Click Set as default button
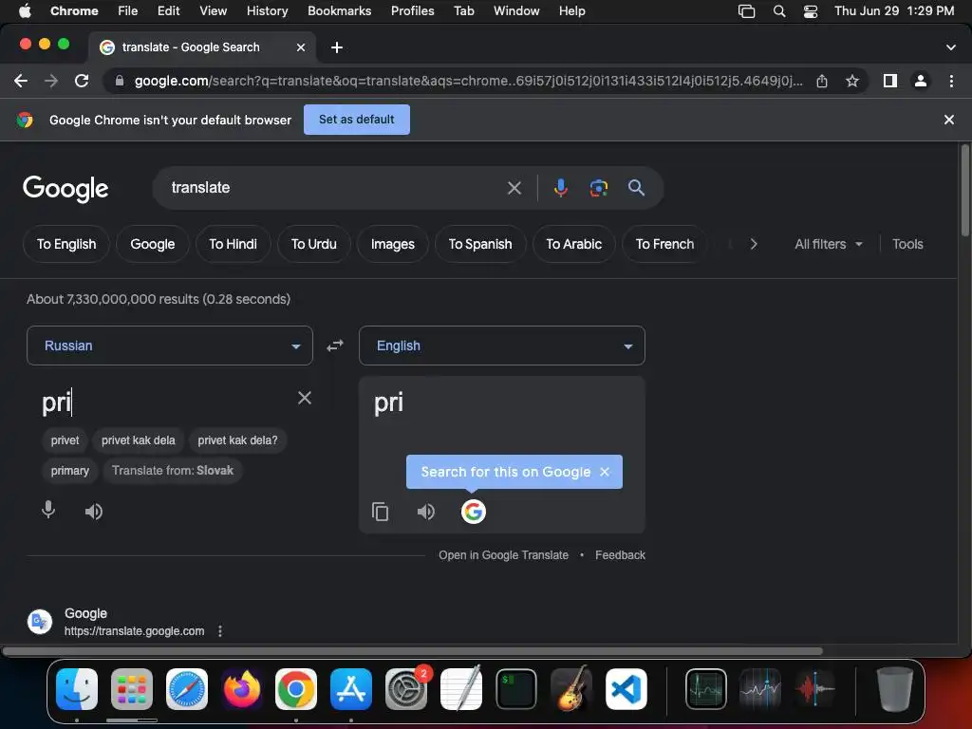 click(357, 120)
